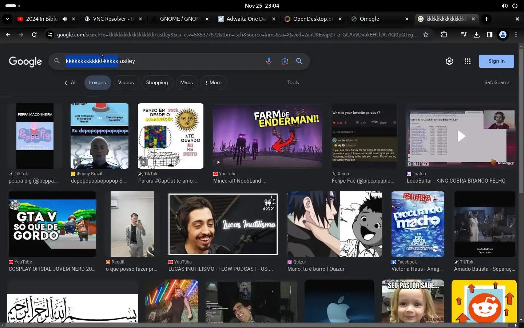Open the GTA V Só Que de Gordo thumbnail
This screenshot has height=328, width=524.
(52, 224)
